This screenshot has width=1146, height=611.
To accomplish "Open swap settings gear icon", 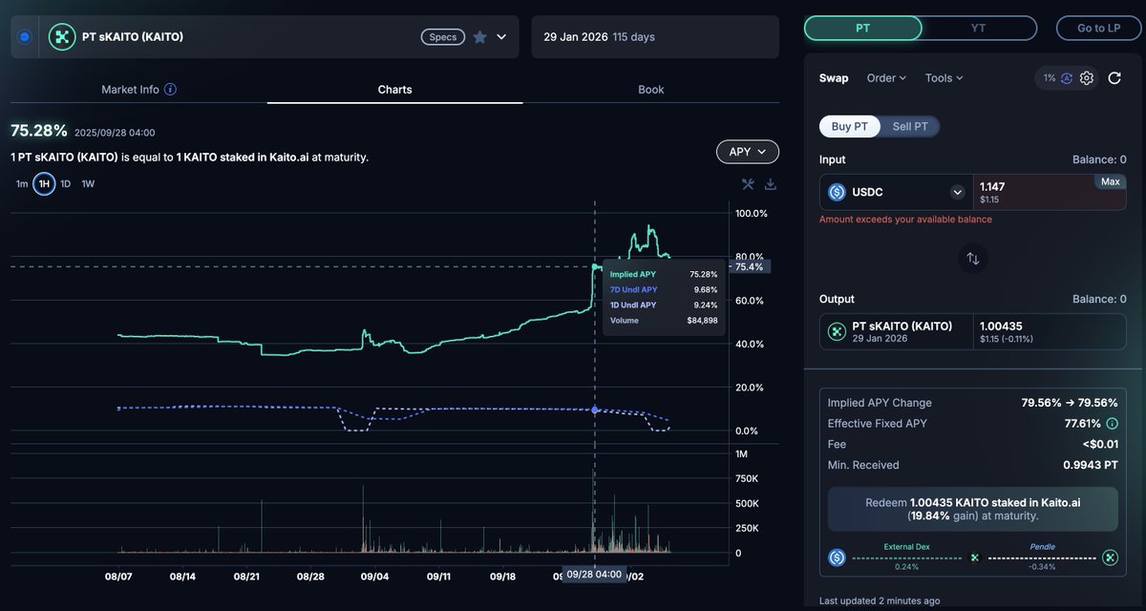I will pos(1087,78).
